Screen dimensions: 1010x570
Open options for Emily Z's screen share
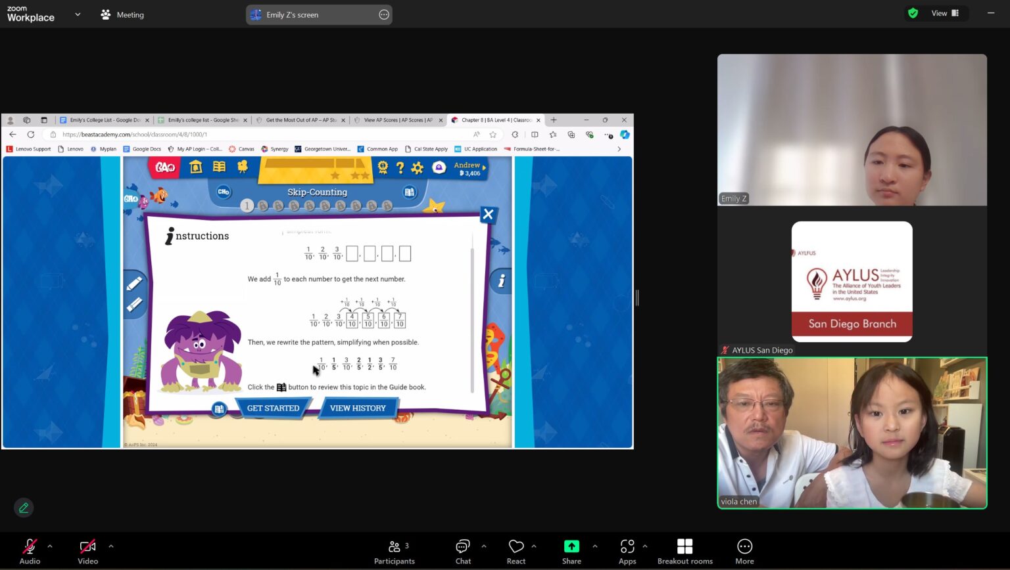[384, 14]
